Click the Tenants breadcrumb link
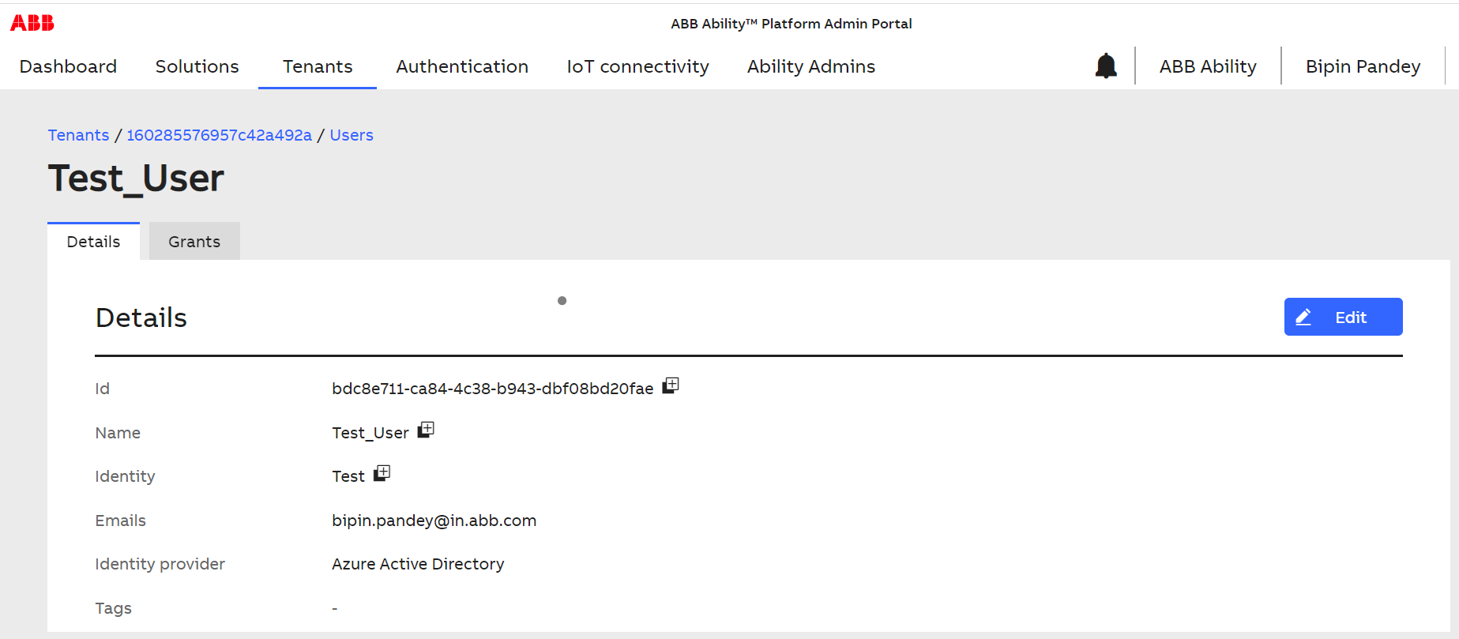This screenshot has width=1459, height=639. point(78,135)
